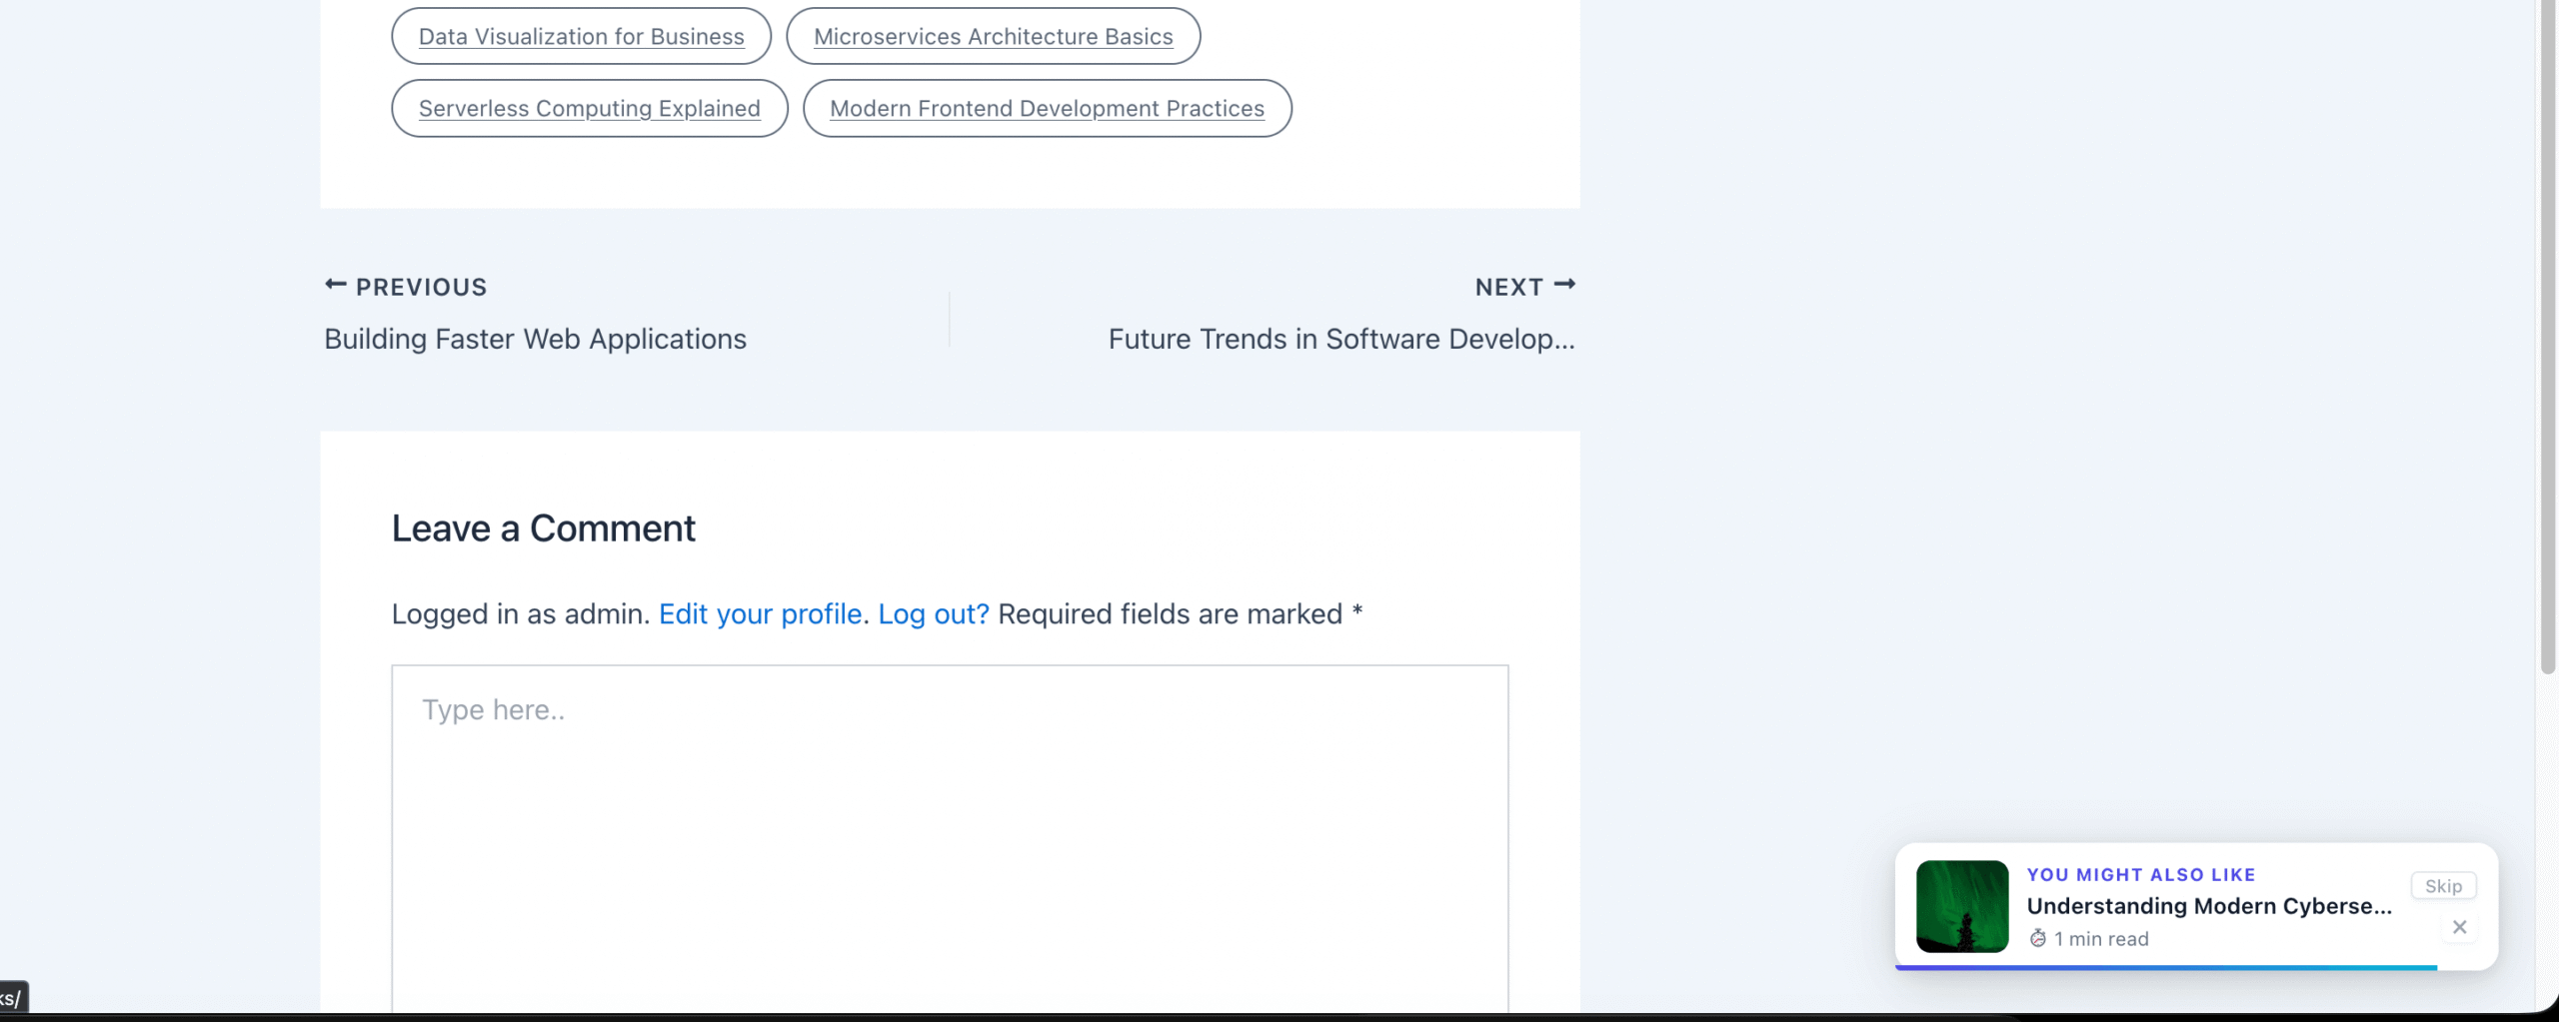Close the recommendation popup with X
This screenshot has height=1022, width=2559.
[x=2460, y=927]
